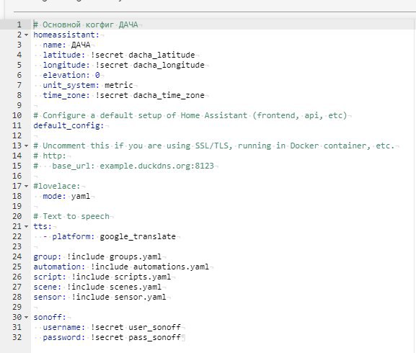The width and height of the screenshot is (416, 353).
Task: Click 'sensor.yaml' include value
Action: [140, 297]
